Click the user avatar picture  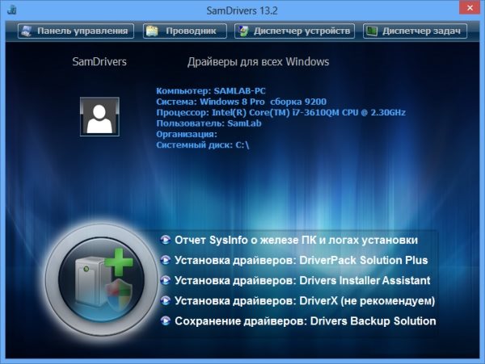pyautogui.click(x=99, y=117)
